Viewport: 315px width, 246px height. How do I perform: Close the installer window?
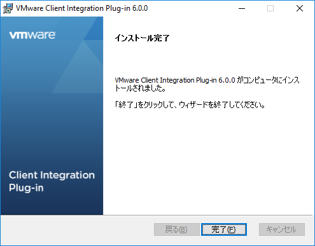tap(300, 8)
